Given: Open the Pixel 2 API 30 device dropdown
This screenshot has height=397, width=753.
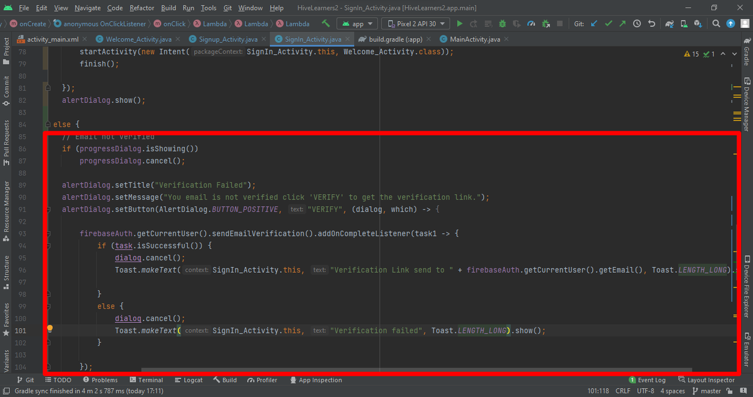Looking at the screenshot, I should point(416,24).
